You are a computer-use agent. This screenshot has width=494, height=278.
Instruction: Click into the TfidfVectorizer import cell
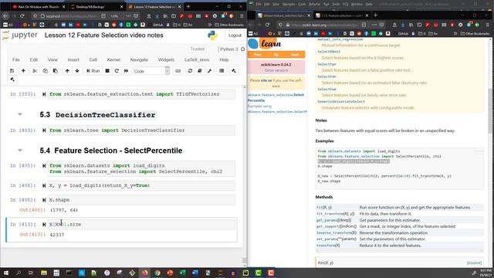pyautogui.click(x=141, y=94)
